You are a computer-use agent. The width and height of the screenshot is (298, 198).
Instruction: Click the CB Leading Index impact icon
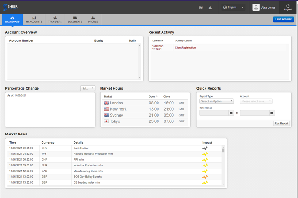click(x=205, y=183)
